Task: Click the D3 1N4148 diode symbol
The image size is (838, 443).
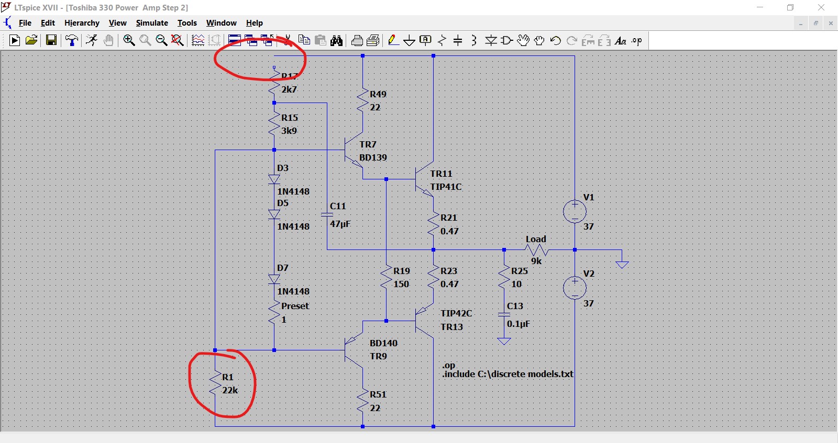Action: point(274,179)
